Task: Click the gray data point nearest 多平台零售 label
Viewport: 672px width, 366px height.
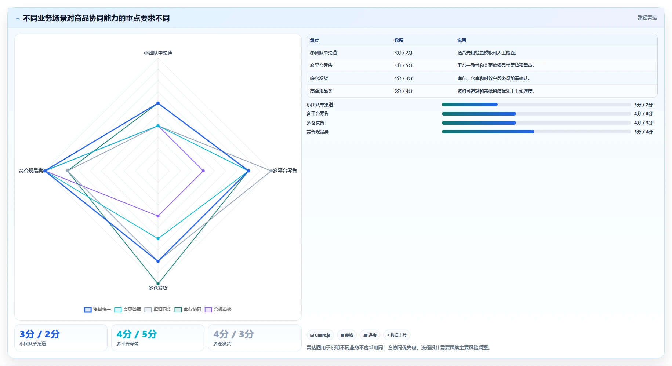Action: click(x=271, y=171)
